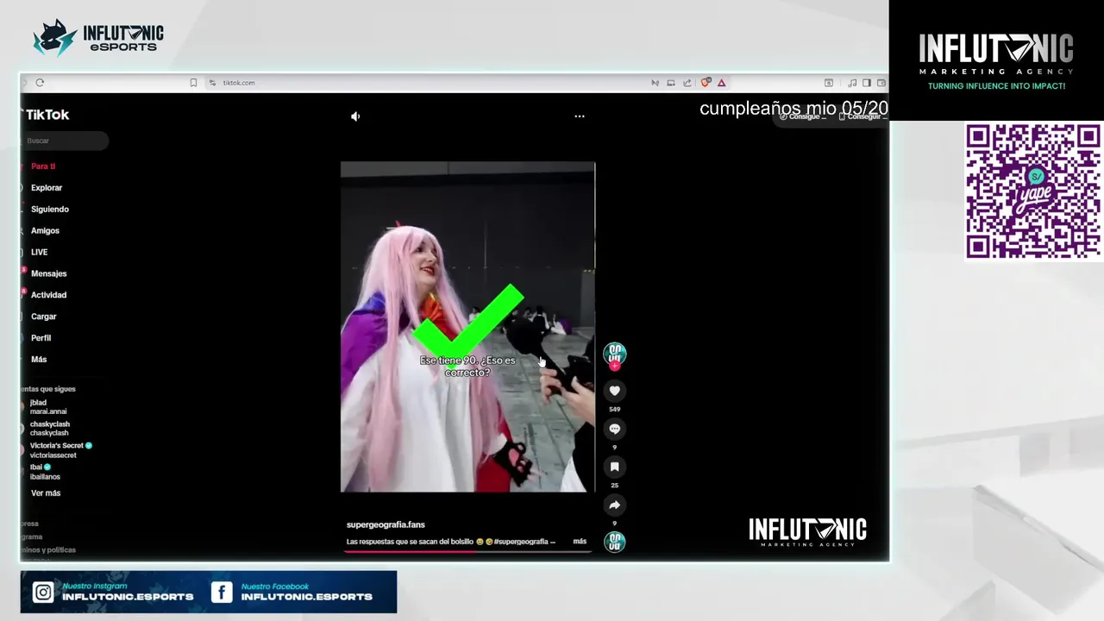Open Facebook icon in bottom banner
Image resolution: width=1104 pixels, height=621 pixels.
[222, 592]
